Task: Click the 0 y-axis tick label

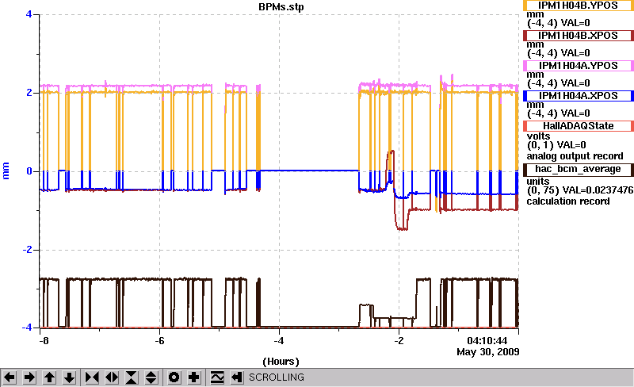Action: coord(29,171)
